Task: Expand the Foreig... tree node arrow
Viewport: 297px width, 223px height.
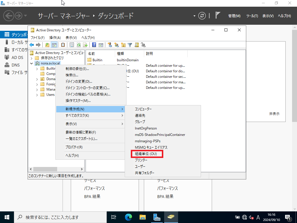Action: (x=37, y=84)
